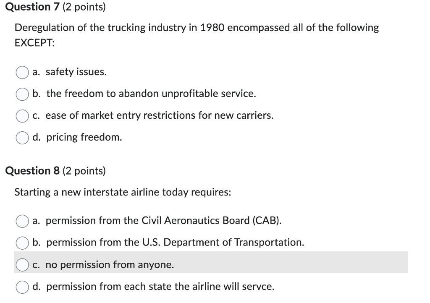Click the highlighted answer row in Question 8
This screenshot has width=430, height=303.
click(x=210, y=264)
